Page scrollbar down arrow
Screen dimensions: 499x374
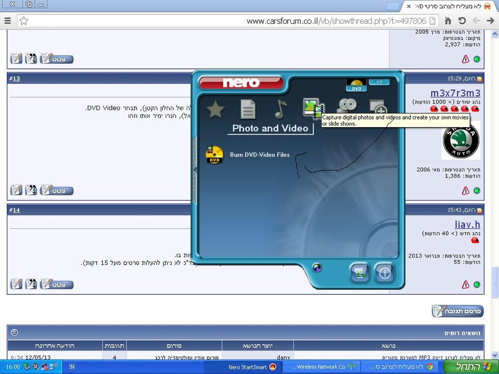tap(495, 355)
